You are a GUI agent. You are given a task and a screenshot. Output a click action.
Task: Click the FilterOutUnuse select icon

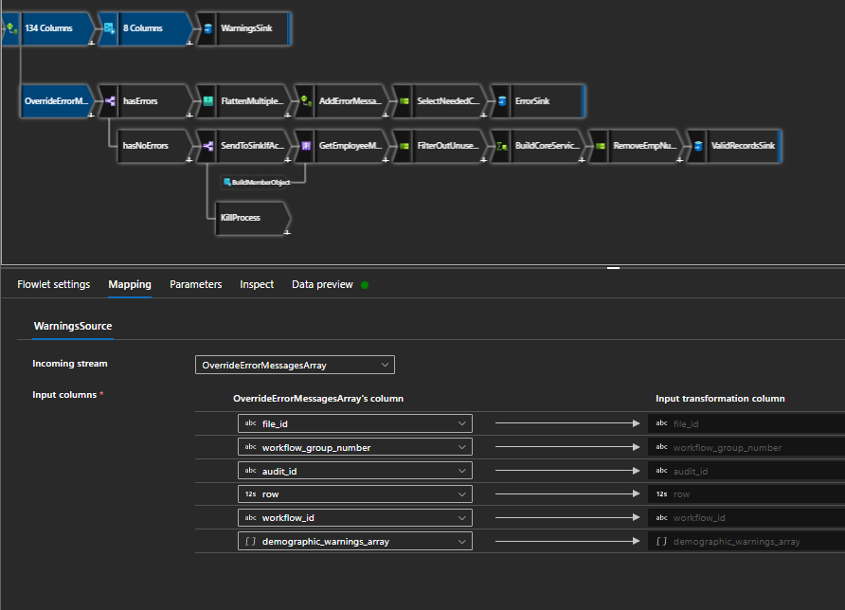coord(405,146)
